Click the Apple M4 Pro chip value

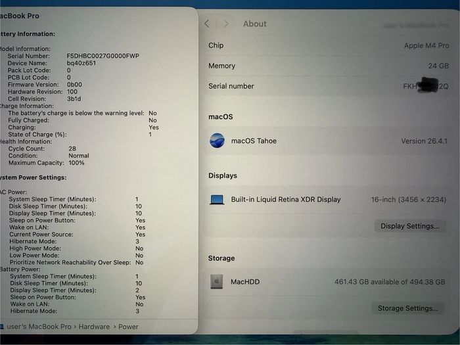point(426,45)
